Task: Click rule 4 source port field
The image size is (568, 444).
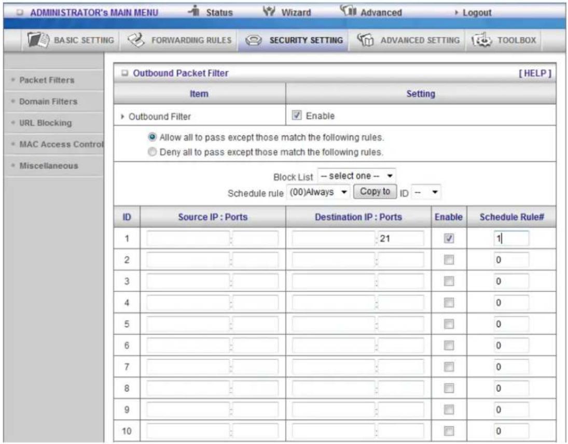Action: (255, 302)
